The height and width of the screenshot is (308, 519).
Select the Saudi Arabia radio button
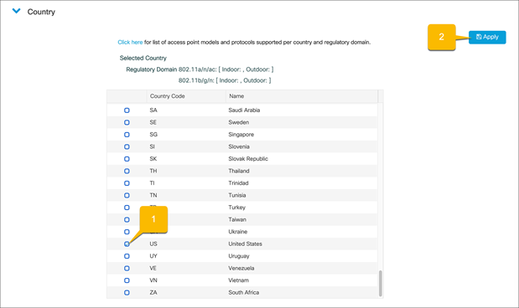tap(127, 110)
